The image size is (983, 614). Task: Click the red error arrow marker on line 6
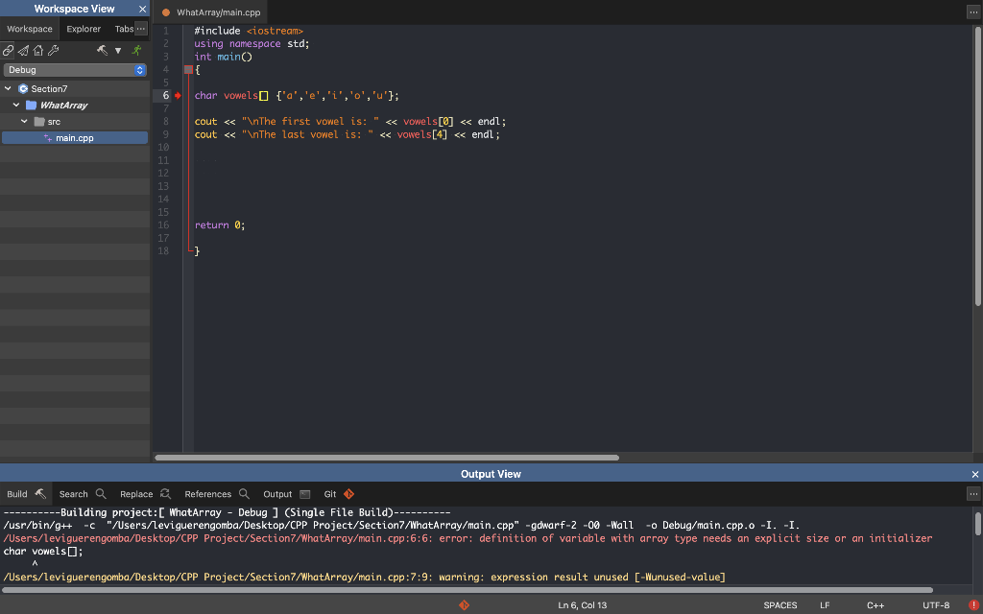178,96
